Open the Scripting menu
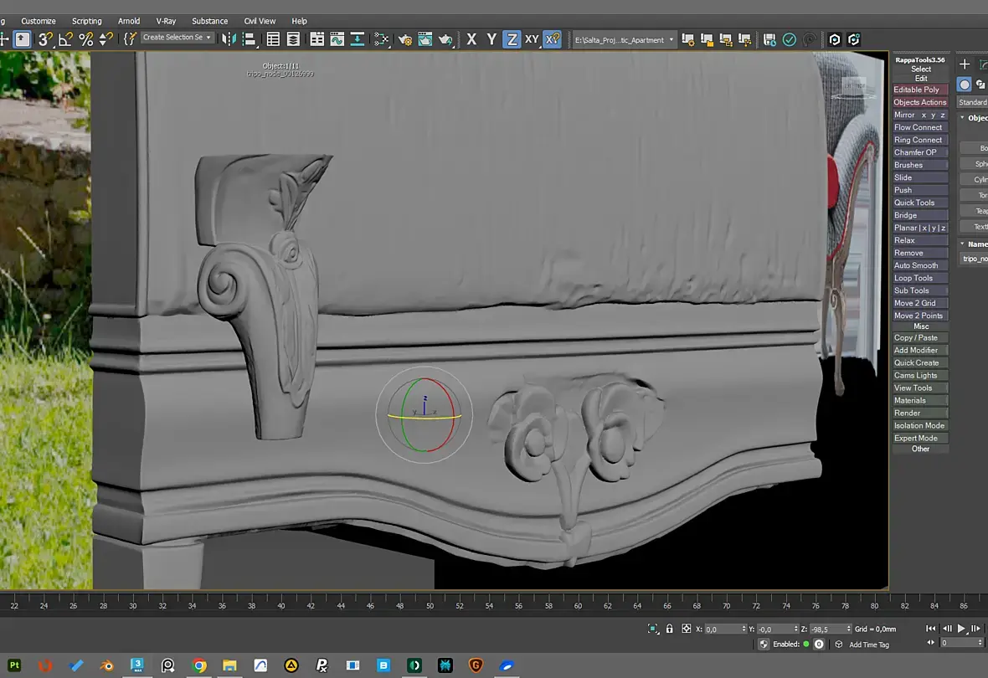This screenshot has height=678, width=988. (86, 21)
